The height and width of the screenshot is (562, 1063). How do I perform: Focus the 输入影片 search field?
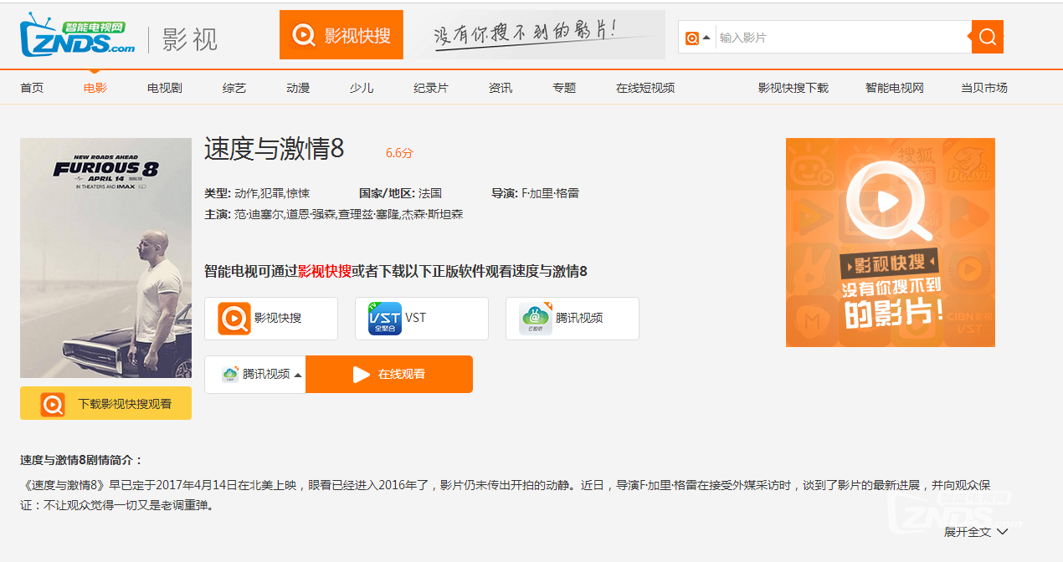pyautogui.click(x=843, y=38)
